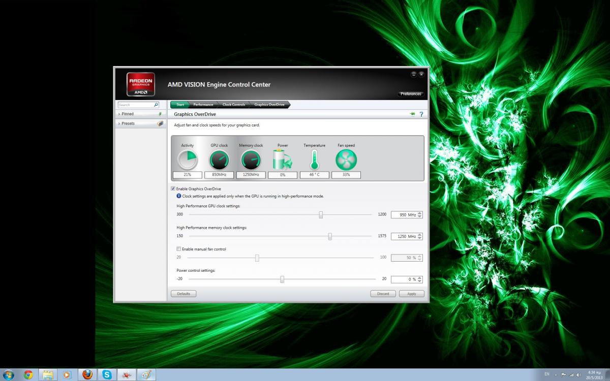Minimize the AMD VISION Engine Control Center window

(414, 74)
